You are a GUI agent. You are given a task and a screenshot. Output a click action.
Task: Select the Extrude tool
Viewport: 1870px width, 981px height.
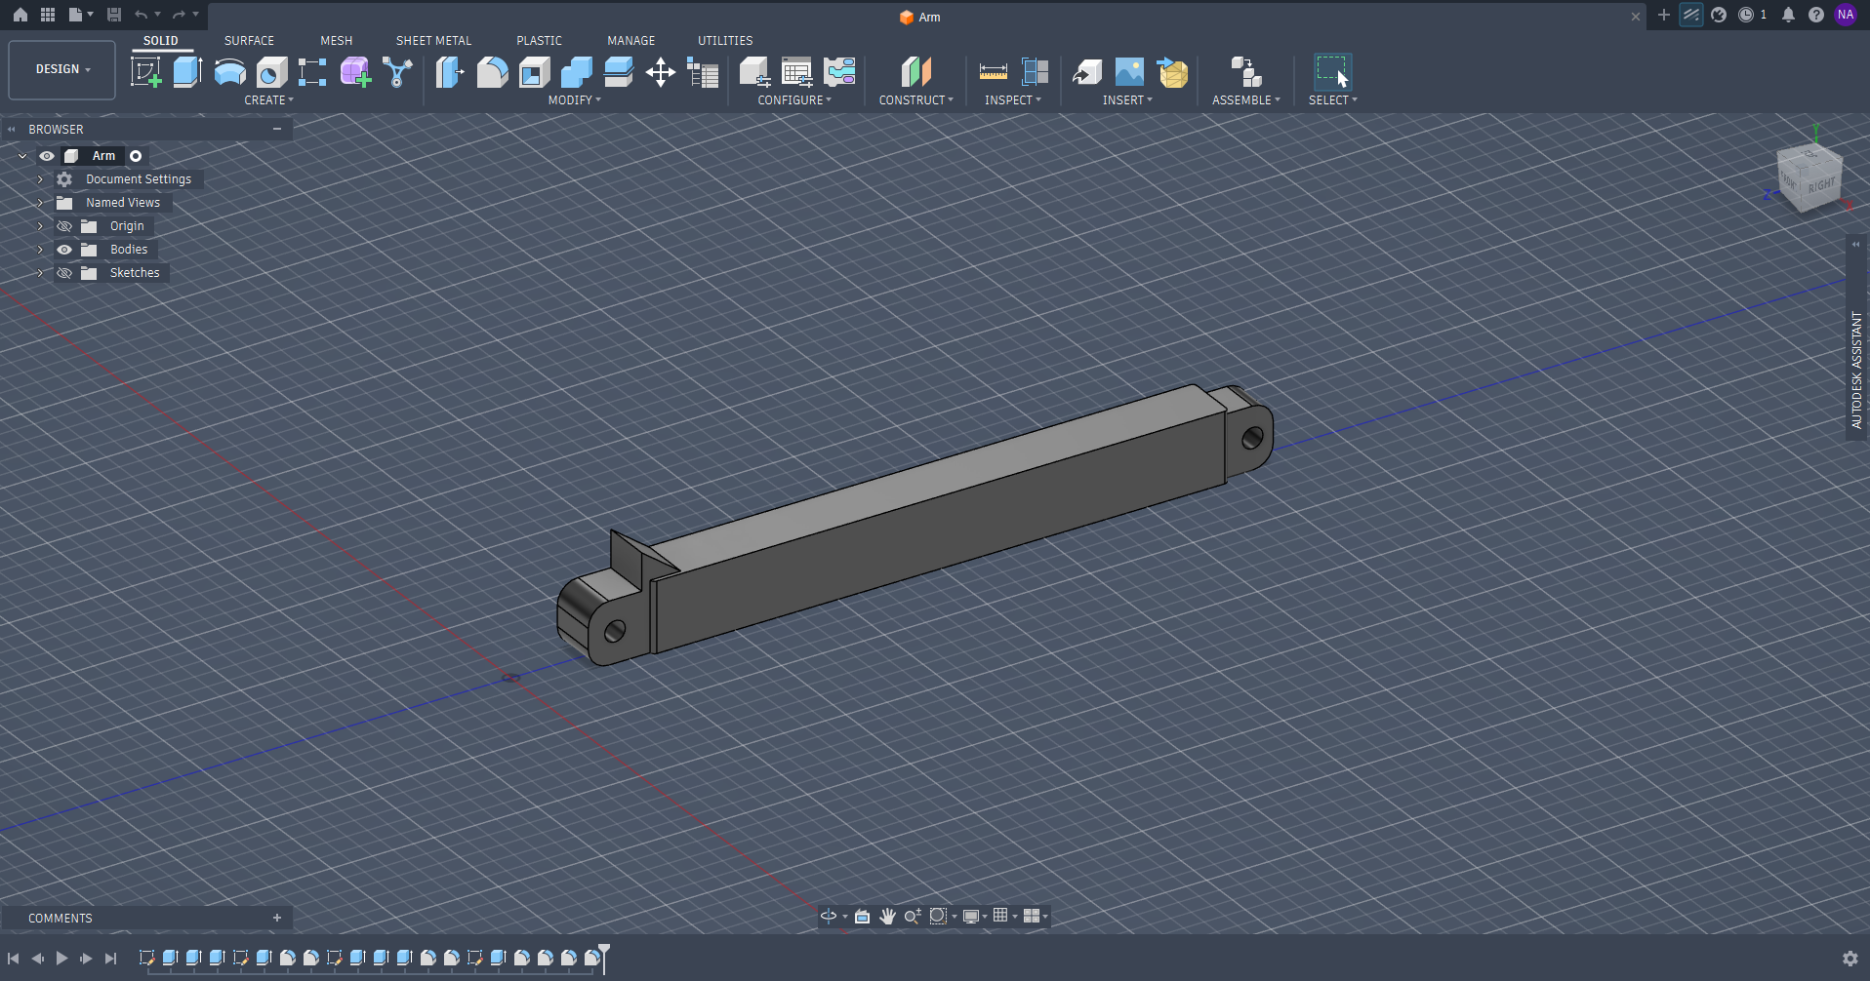[x=187, y=72]
